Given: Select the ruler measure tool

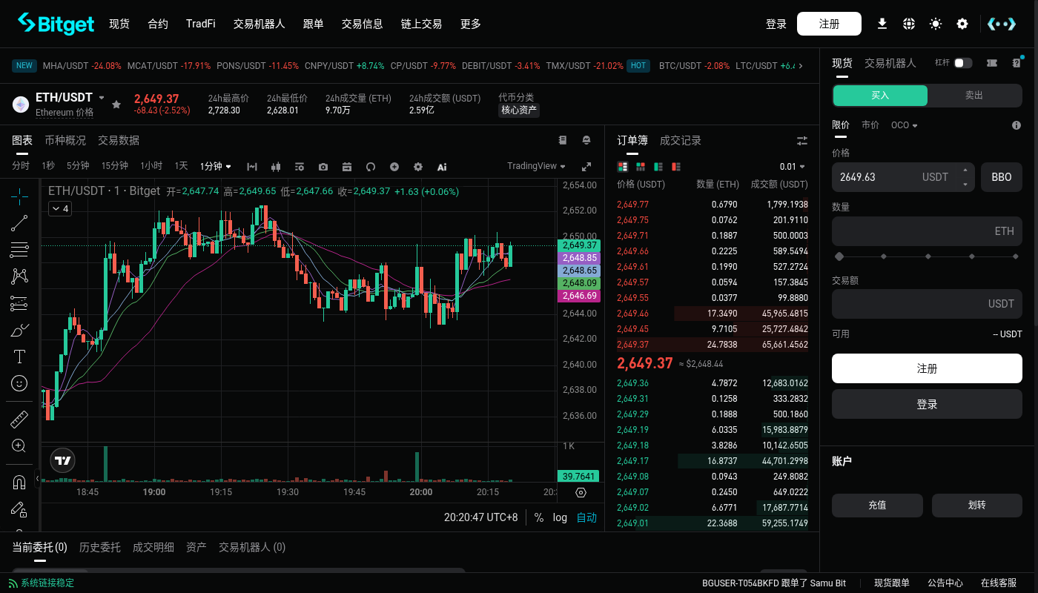Looking at the screenshot, I should (x=19, y=420).
